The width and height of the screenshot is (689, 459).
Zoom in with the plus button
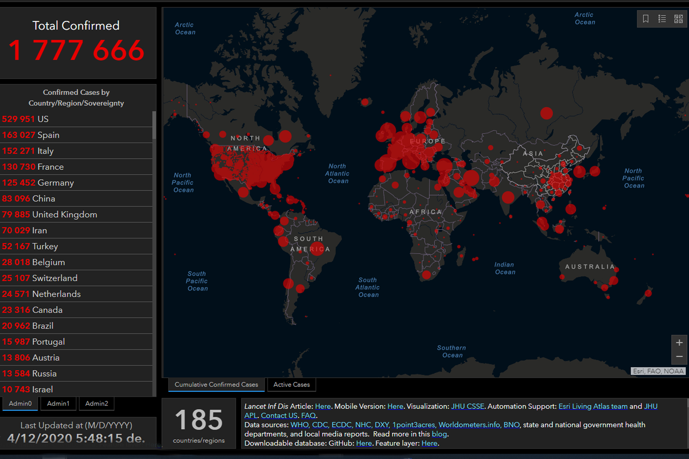(679, 343)
